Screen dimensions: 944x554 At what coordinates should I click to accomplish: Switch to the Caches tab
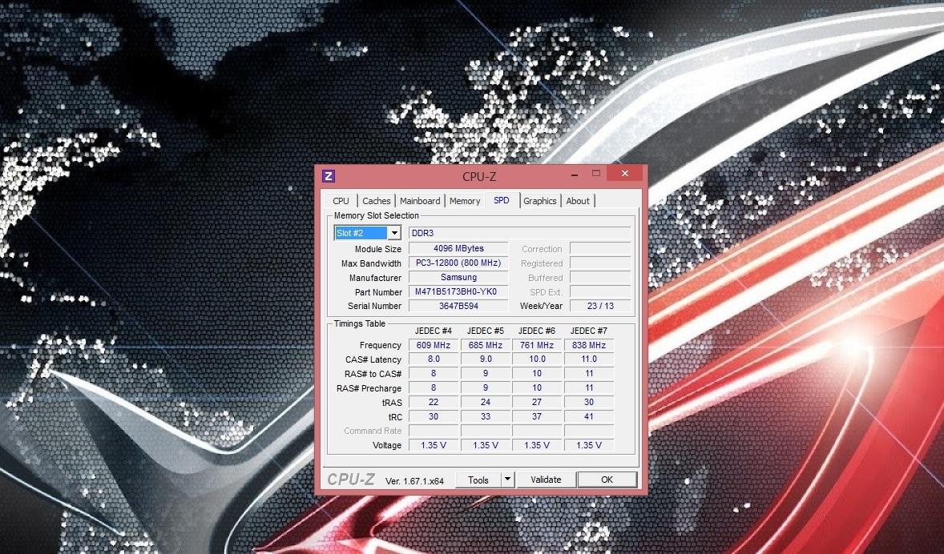tap(377, 201)
